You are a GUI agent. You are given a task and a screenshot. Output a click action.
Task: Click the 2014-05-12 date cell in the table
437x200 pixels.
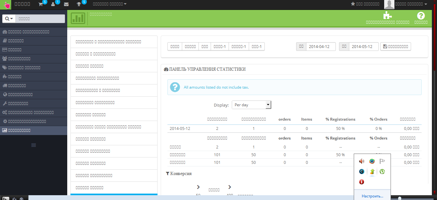(x=180, y=128)
